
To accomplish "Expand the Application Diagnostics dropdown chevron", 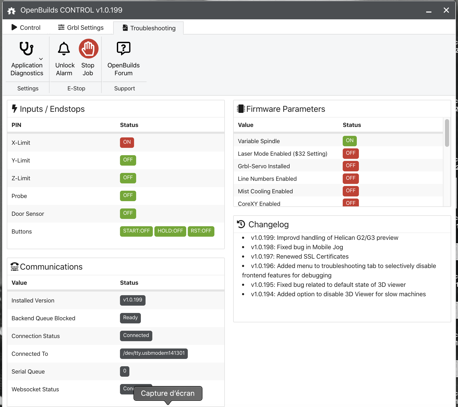I will 41,59.
